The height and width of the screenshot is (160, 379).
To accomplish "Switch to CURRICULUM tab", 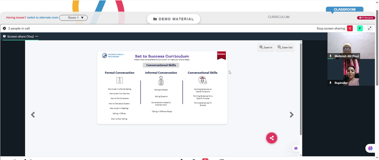I will [x=279, y=17].
